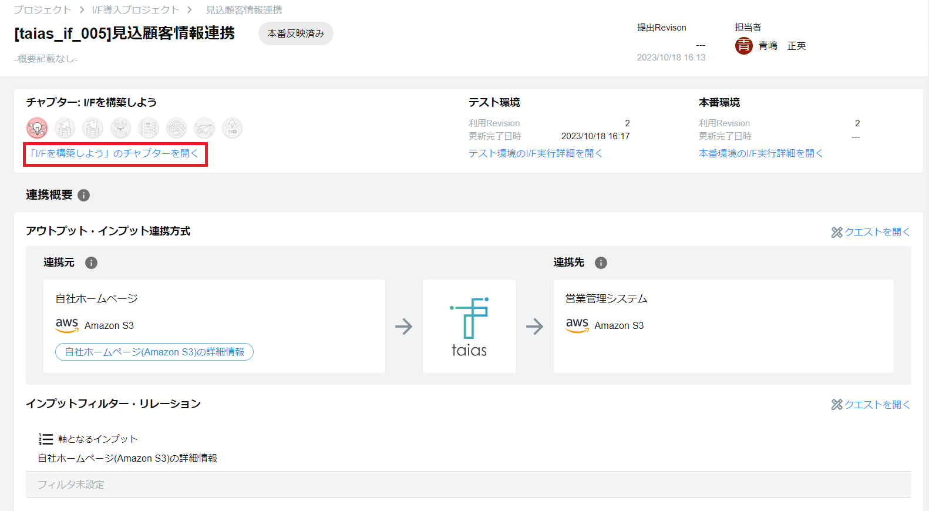The image size is (929, 511).
Task: Click the info icon next to 連携元
Action: click(91, 263)
